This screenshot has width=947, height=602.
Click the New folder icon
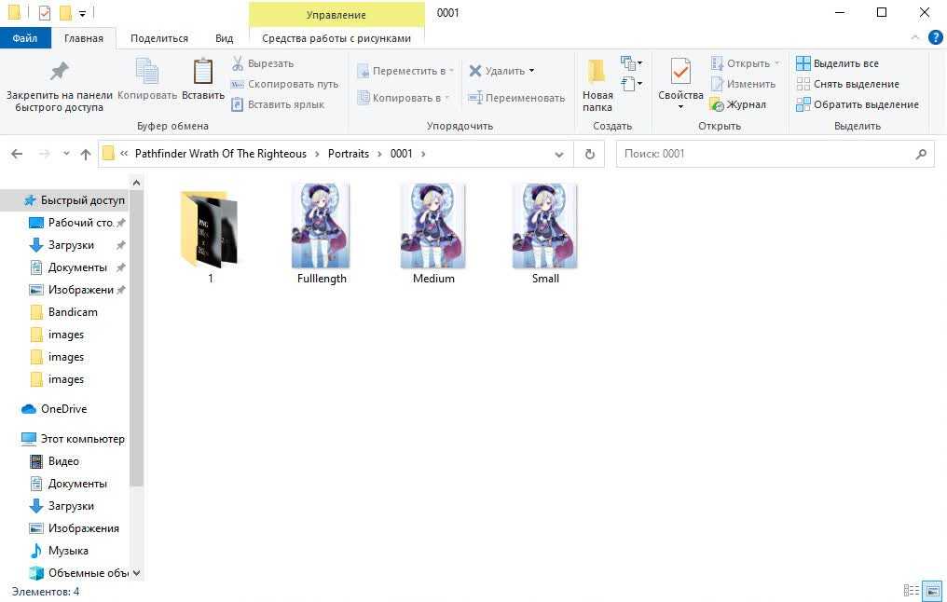coord(597,73)
